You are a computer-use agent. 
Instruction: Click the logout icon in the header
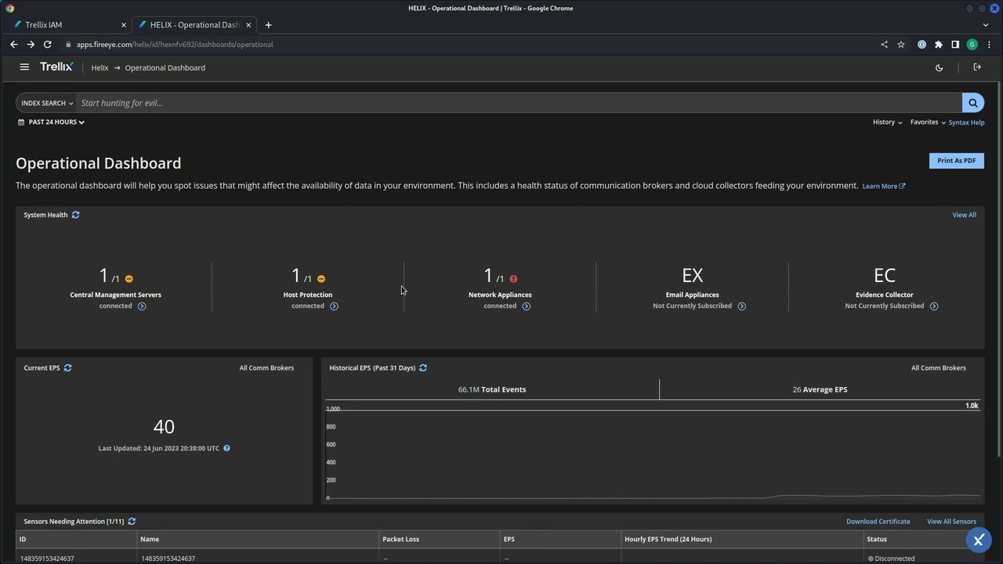click(x=977, y=67)
